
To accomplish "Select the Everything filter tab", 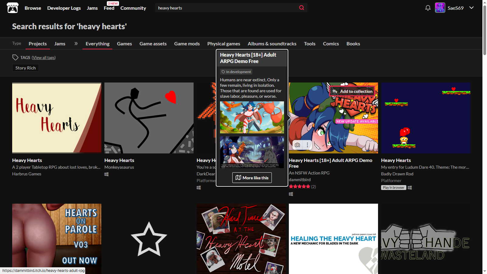I will pyautogui.click(x=97, y=44).
